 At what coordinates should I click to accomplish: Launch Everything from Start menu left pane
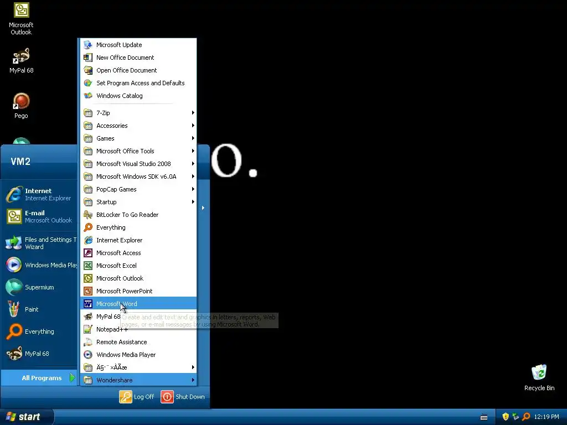pos(39,331)
